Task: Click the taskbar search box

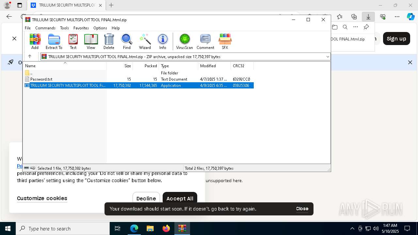Action: click(63, 228)
